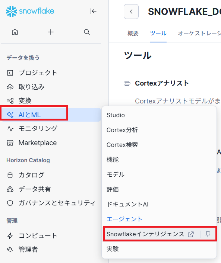Open 変換 in the sidebar
Viewport: 221px width, 263px height.
50,101
